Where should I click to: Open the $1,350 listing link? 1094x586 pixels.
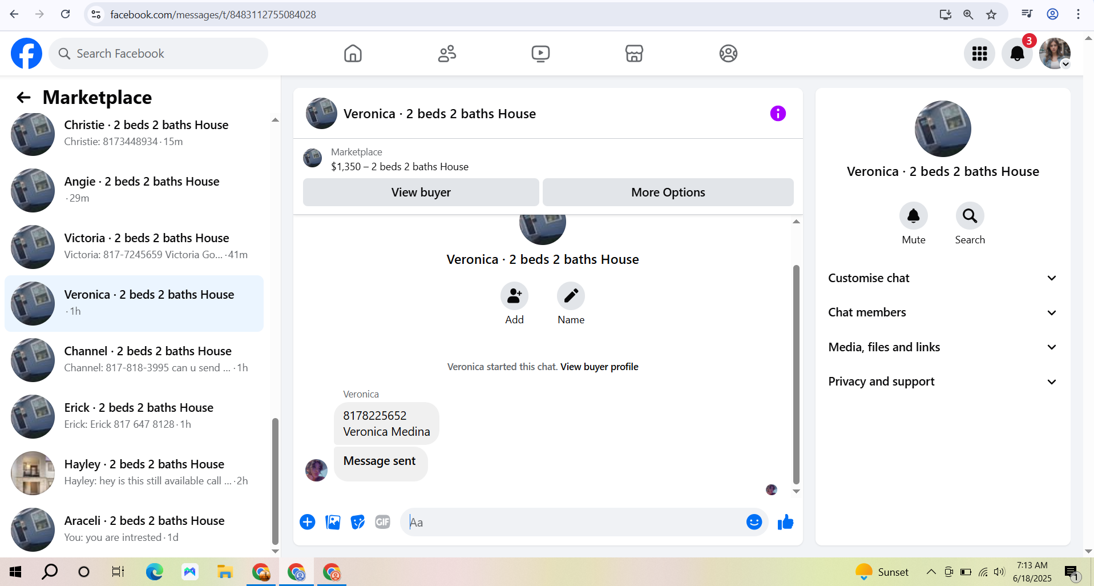tap(399, 167)
